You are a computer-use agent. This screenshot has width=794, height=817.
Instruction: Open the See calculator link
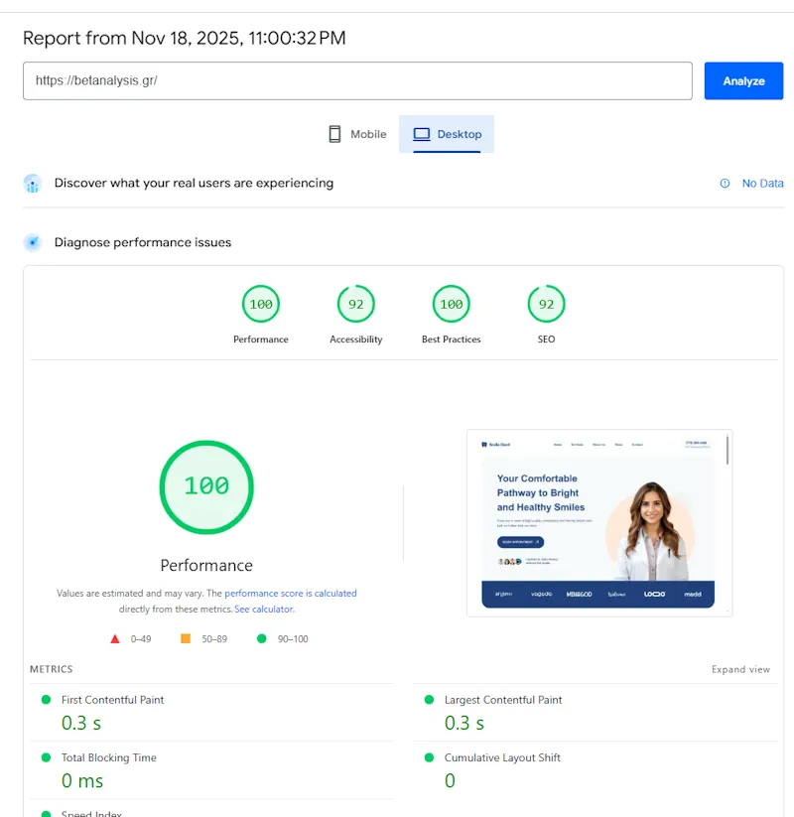(264, 610)
